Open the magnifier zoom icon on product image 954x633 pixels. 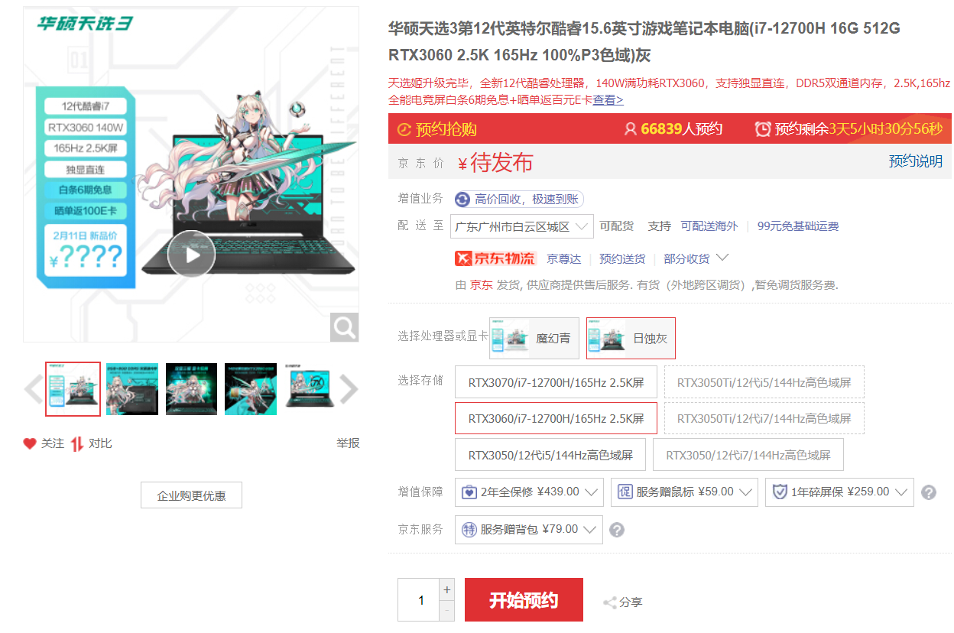pyautogui.click(x=344, y=327)
